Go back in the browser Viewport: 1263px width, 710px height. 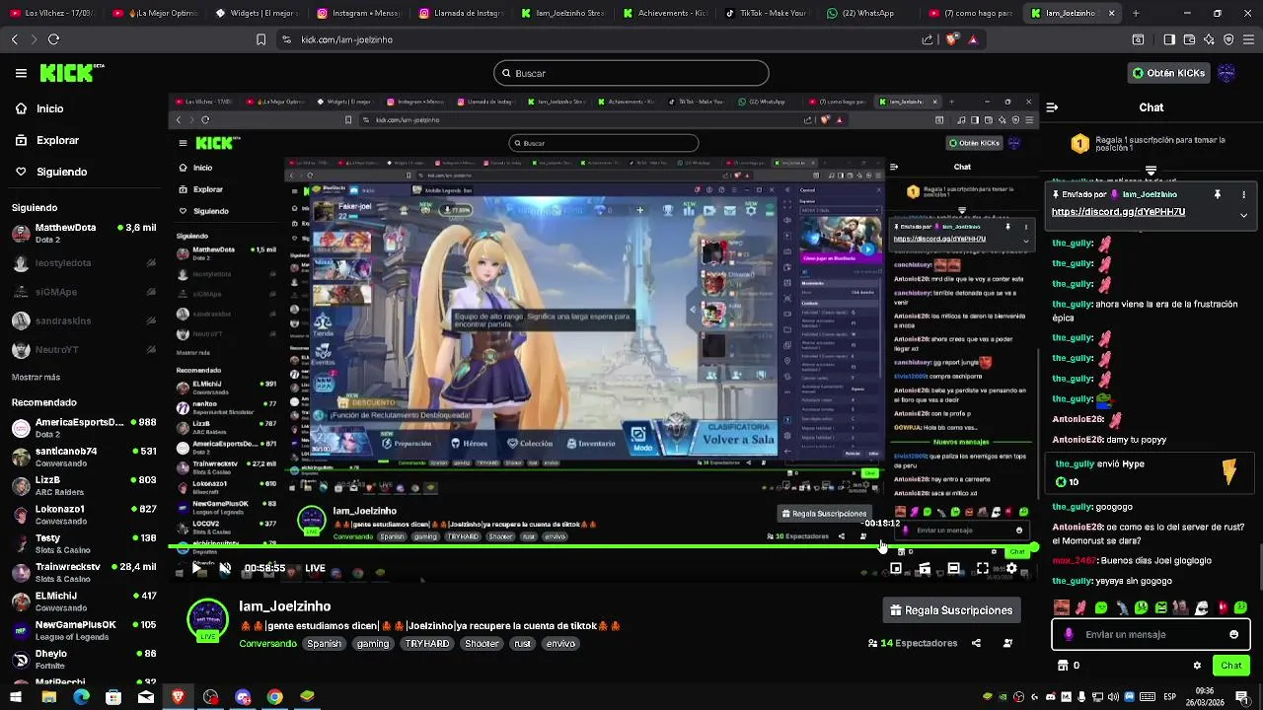(14, 39)
